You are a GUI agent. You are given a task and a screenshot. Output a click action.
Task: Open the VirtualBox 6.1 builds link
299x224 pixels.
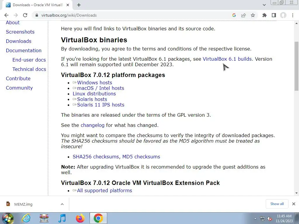pos(227,59)
